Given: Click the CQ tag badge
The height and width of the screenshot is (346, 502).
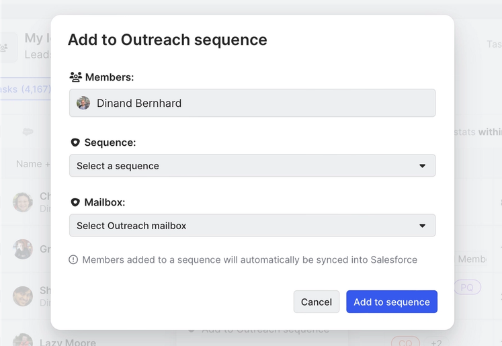Looking at the screenshot, I should click(x=405, y=343).
